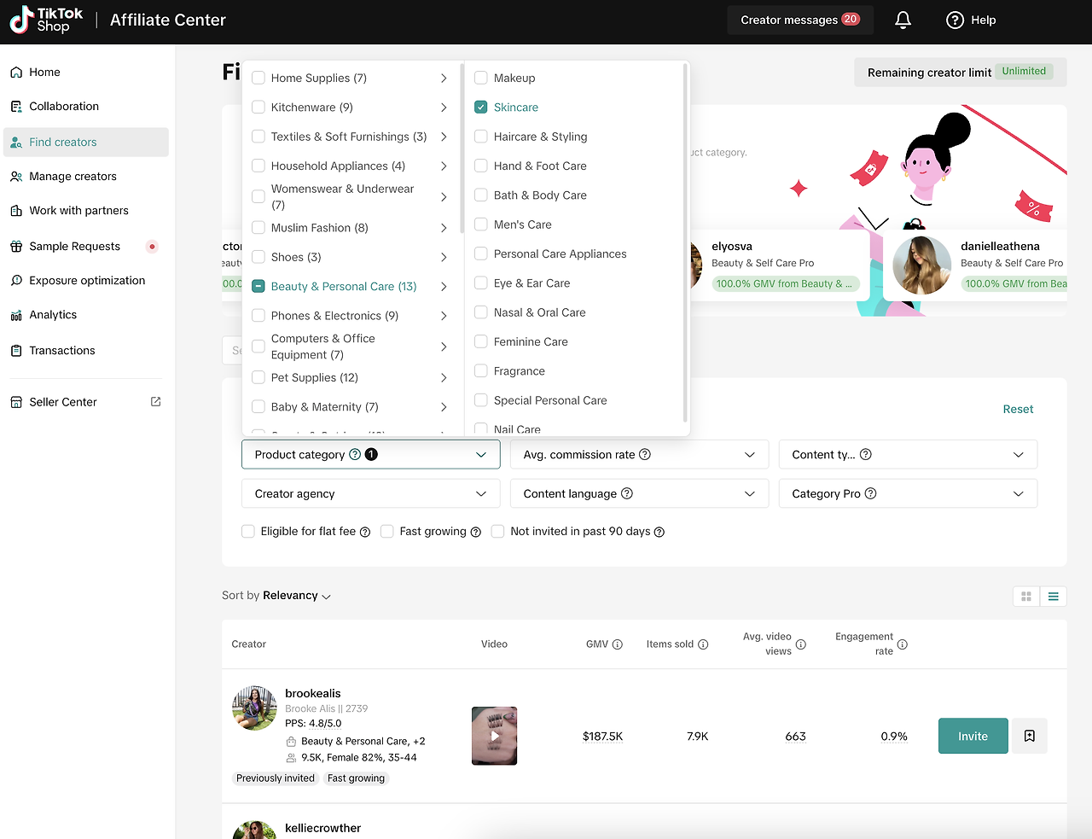Enable Eligible for flat fee filter

[x=248, y=531]
